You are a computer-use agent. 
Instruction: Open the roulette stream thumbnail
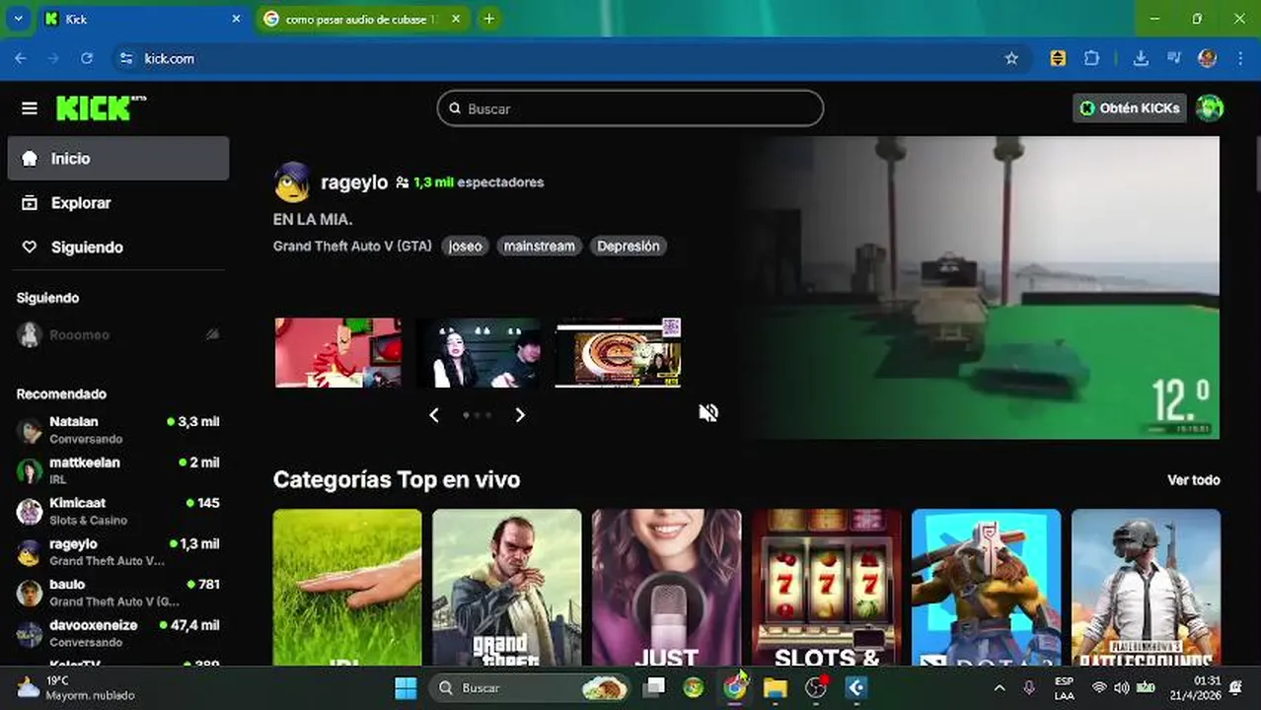619,352
